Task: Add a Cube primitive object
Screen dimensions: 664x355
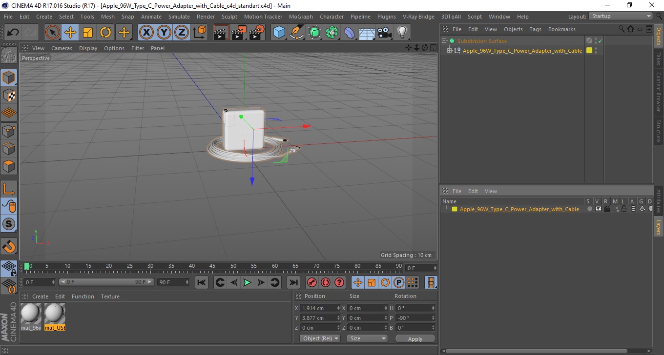Action: click(x=279, y=33)
